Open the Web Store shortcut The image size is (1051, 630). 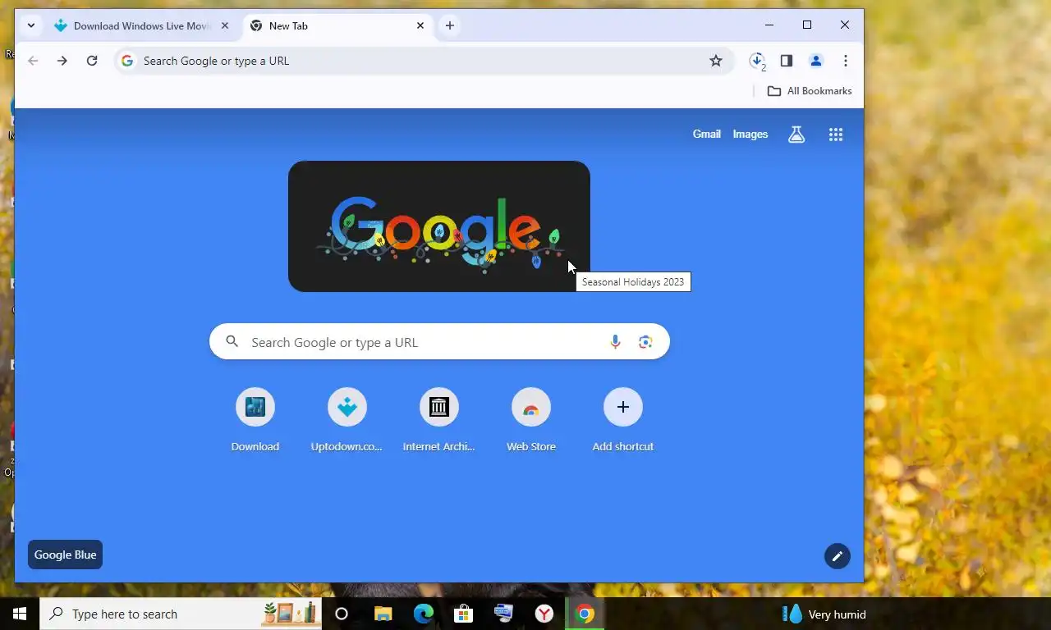click(x=531, y=421)
